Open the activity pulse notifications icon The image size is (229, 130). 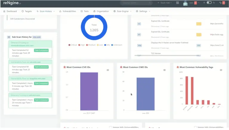click(220, 3)
